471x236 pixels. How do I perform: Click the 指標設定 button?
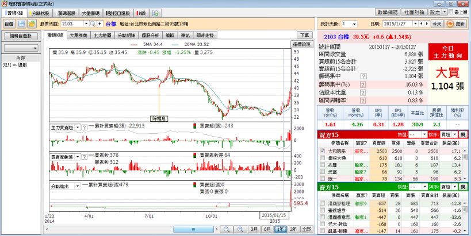coord(301,44)
